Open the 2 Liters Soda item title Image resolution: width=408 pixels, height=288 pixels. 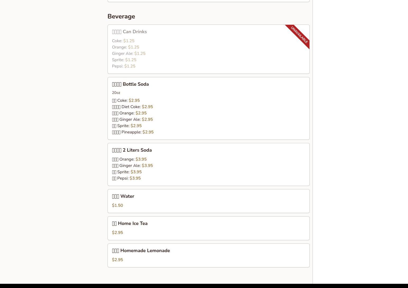pyautogui.click(x=132, y=150)
